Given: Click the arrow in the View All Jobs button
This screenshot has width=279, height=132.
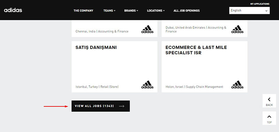Looking at the screenshot, I should tap(122, 106).
